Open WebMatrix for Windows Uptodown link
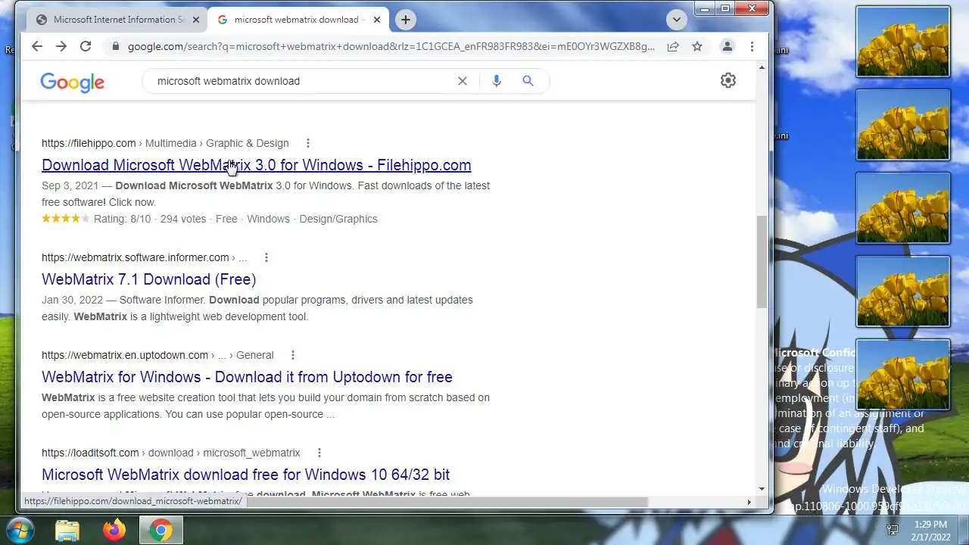The height and width of the screenshot is (545, 969). [247, 377]
